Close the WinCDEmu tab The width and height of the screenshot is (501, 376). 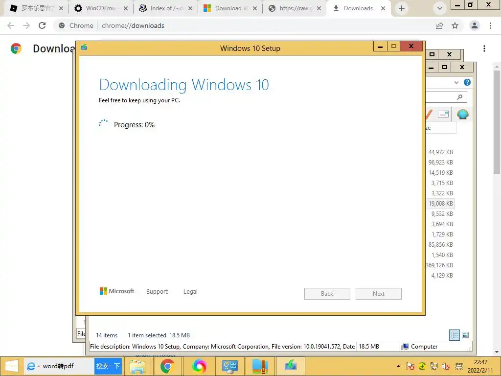(x=126, y=9)
